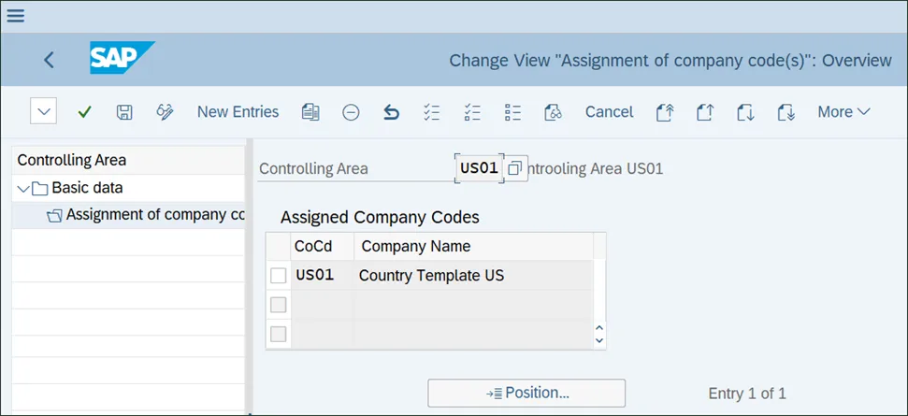908x416 pixels.
Task: Collapse the Basic data folder
Action: click(x=23, y=188)
